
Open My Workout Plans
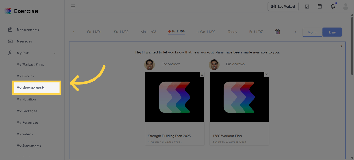point(30,64)
